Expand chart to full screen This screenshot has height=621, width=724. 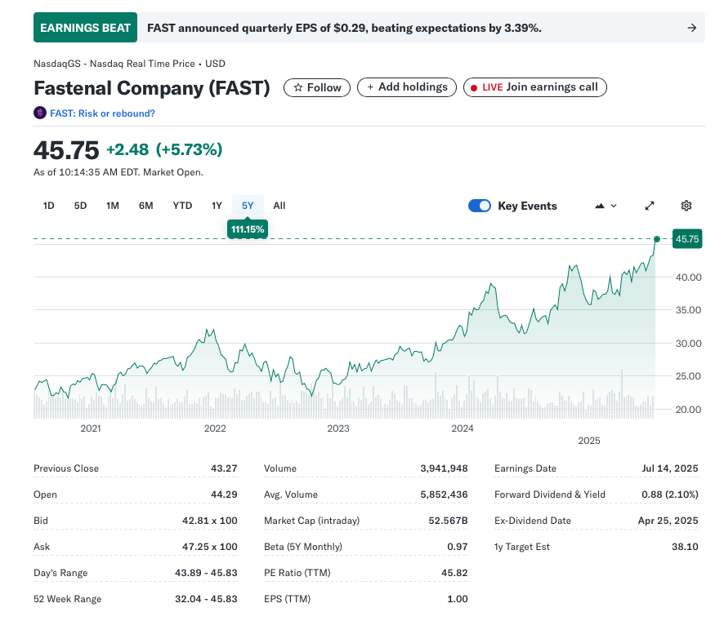[650, 206]
